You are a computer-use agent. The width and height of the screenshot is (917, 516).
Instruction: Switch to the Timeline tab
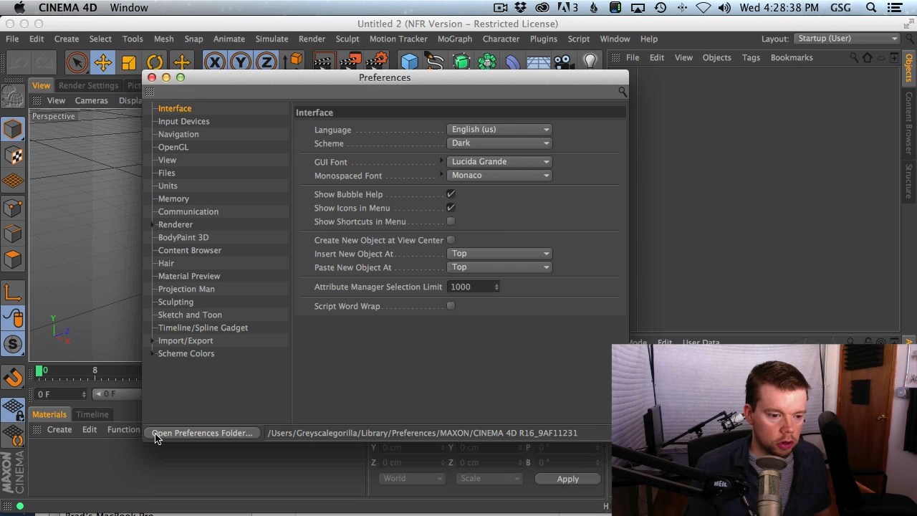92,414
